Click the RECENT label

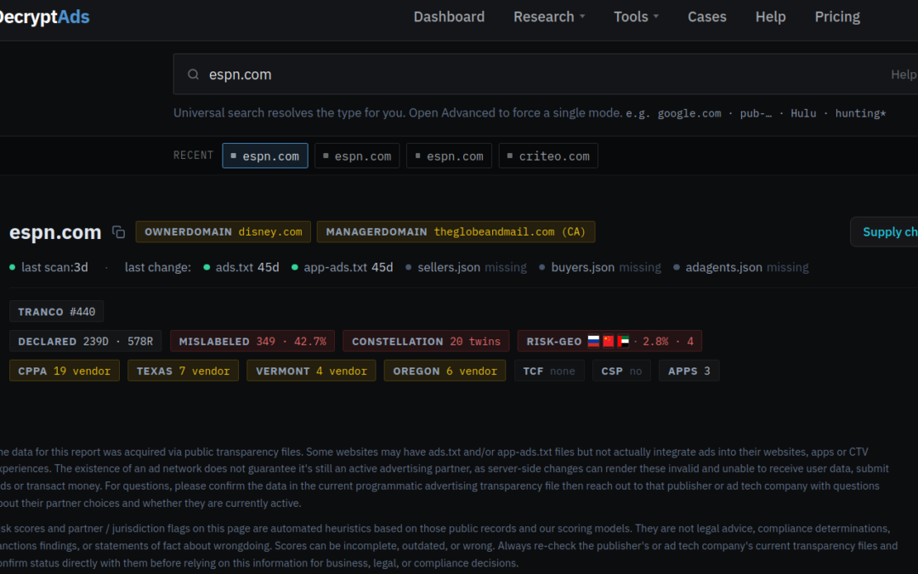click(193, 156)
